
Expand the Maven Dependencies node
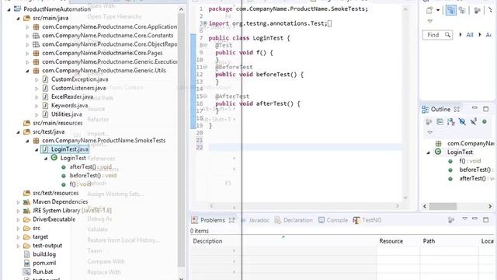click(18, 202)
